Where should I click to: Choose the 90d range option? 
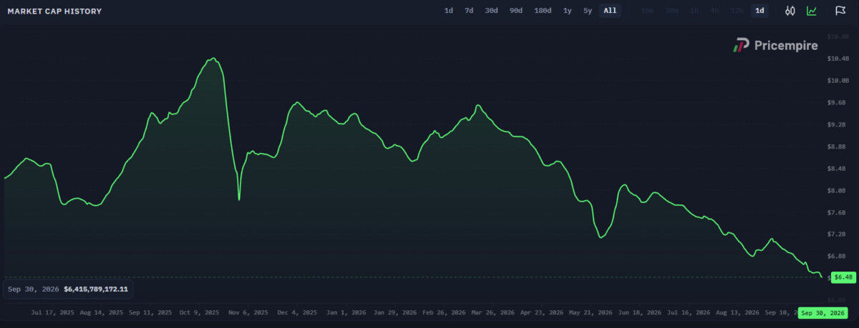click(515, 11)
